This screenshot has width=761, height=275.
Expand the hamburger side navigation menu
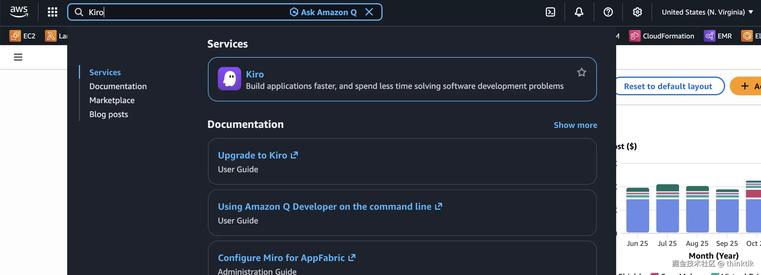18,57
